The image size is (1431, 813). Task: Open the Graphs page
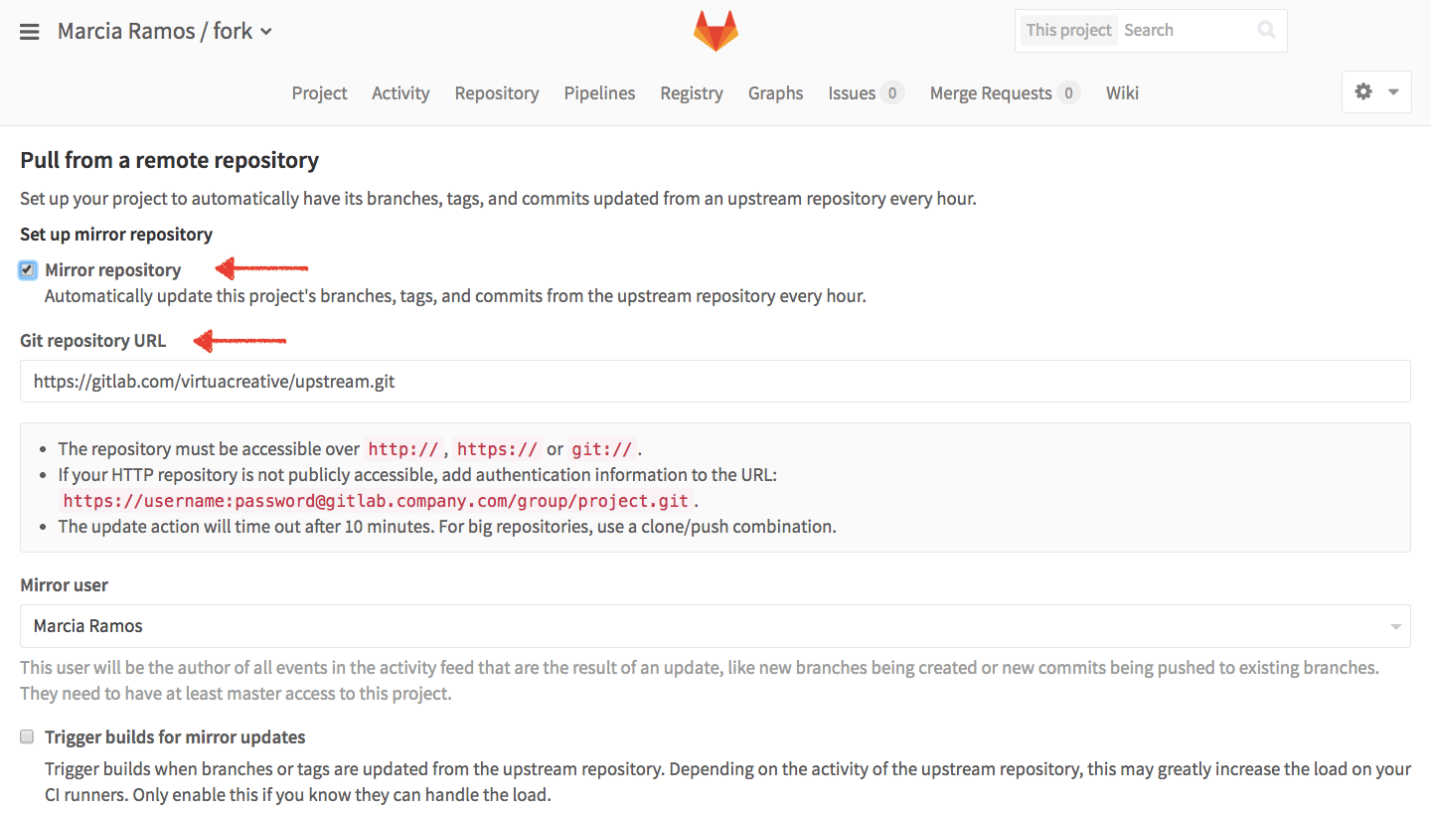click(x=775, y=92)
